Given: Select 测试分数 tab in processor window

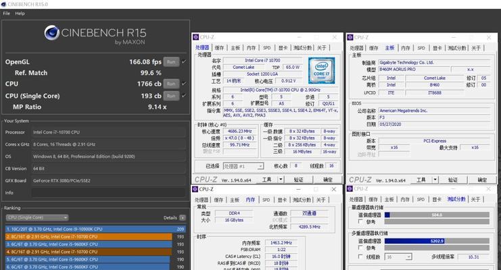Looking at the screenshot, I should point(303,48).
